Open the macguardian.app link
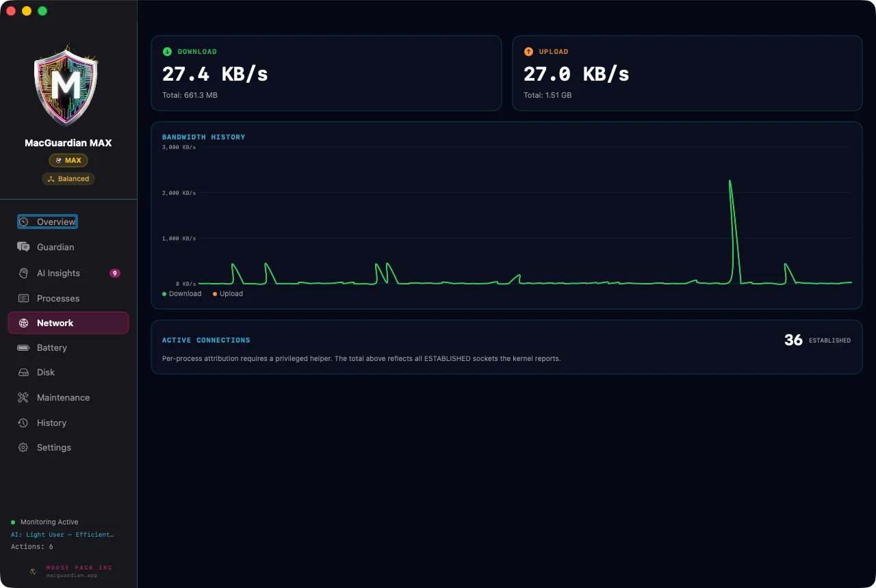The width and height of the screenshot is (876, 588). (72, 576)
